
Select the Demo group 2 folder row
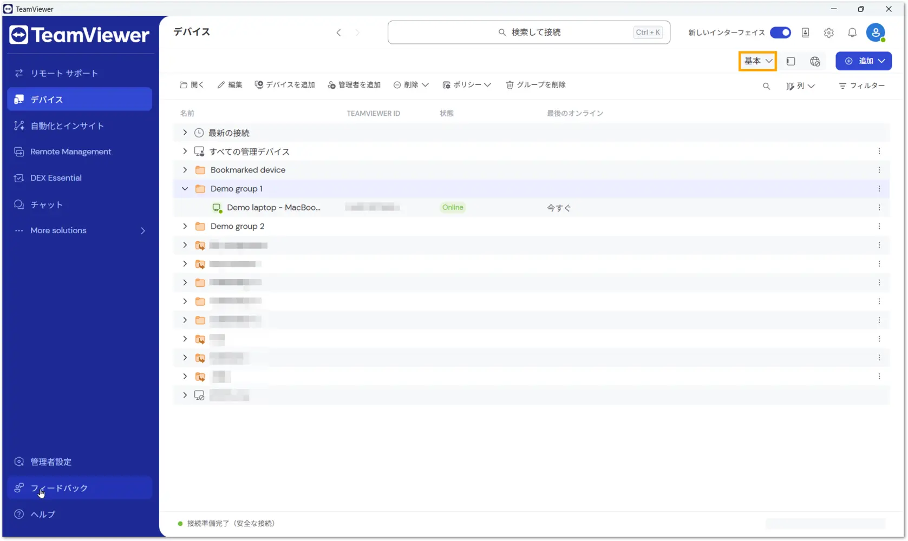[531, 226]
